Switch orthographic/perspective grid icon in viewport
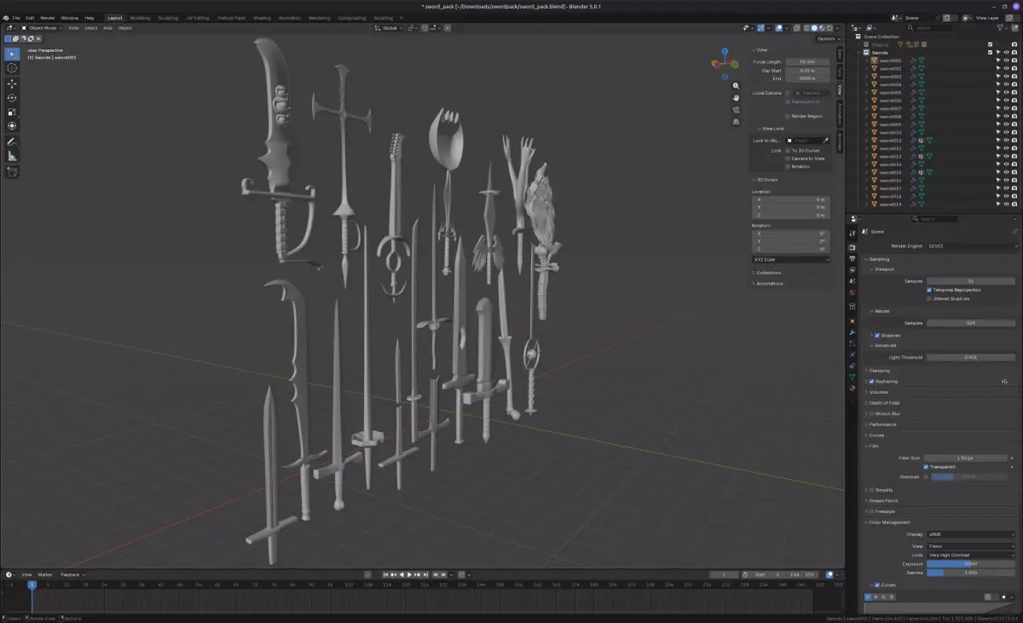The width and height of the screenshot is (1023, 623). pyautogui.click(x=736, y=122)
